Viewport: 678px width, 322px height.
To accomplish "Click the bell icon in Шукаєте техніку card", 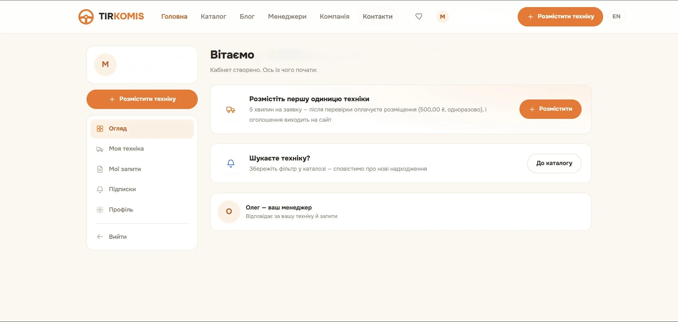I will [231, 163].
